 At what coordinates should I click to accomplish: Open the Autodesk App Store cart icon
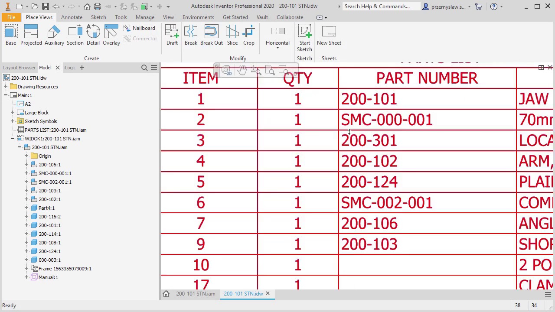click(x=479, y=6)
